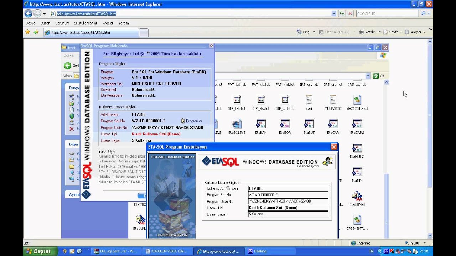Click the Program Ürün No field in installer

[x=288, y=201]
